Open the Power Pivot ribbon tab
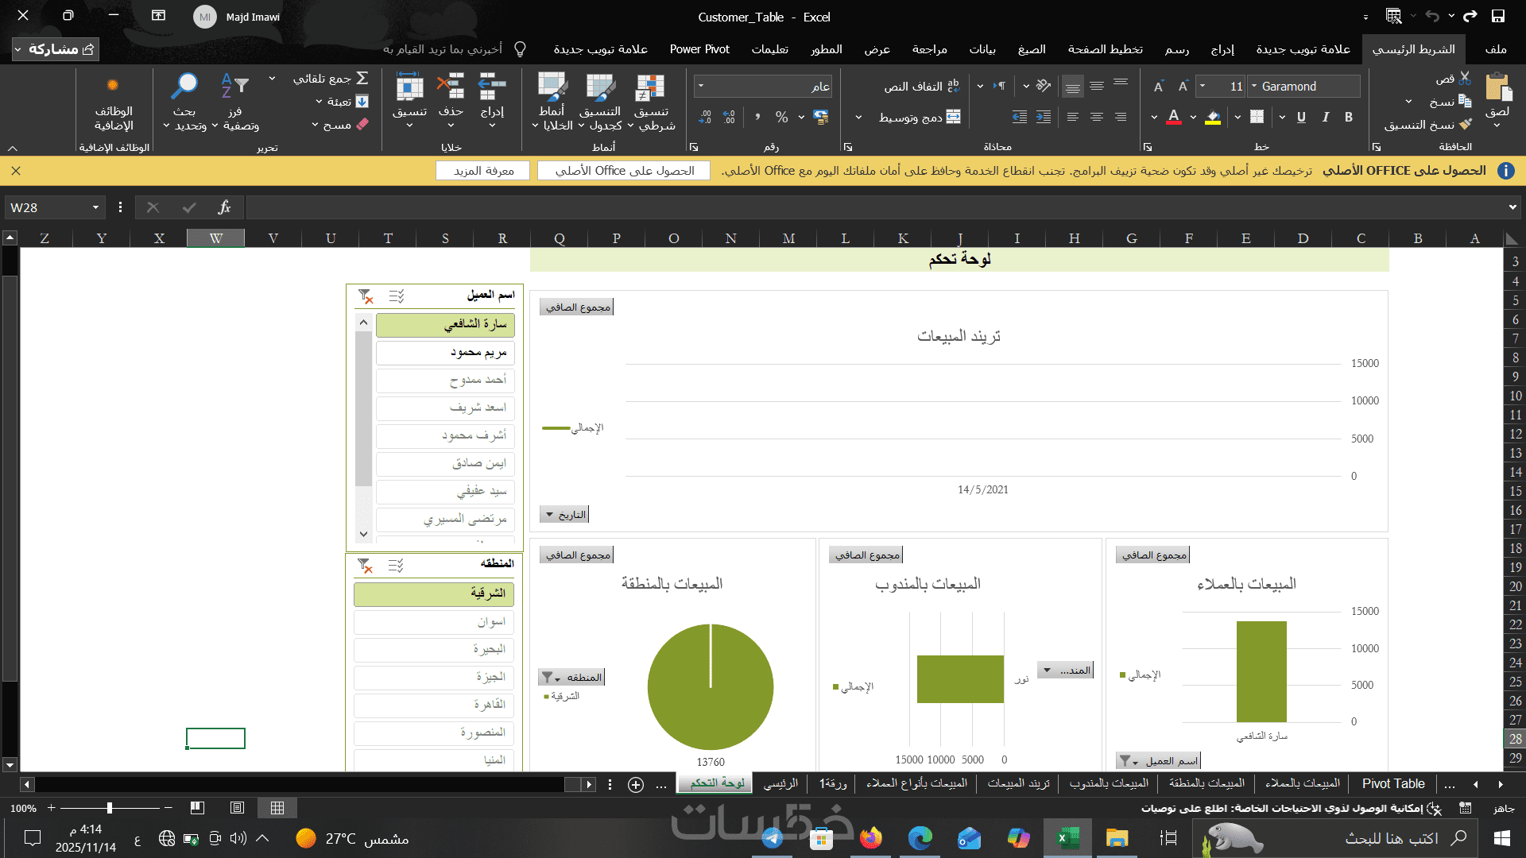The image size is (1526, 858). [699, 49]
